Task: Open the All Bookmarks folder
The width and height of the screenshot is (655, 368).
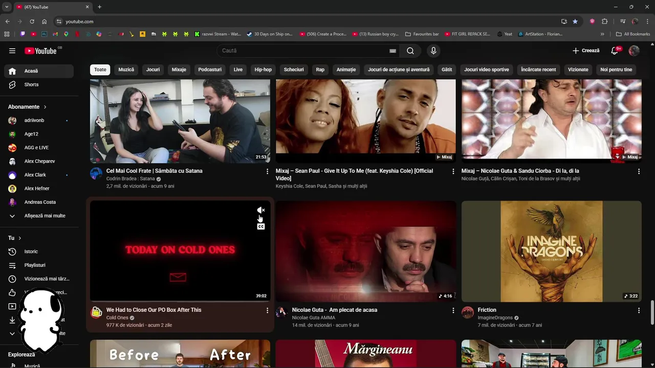Action: click(633, 34)
